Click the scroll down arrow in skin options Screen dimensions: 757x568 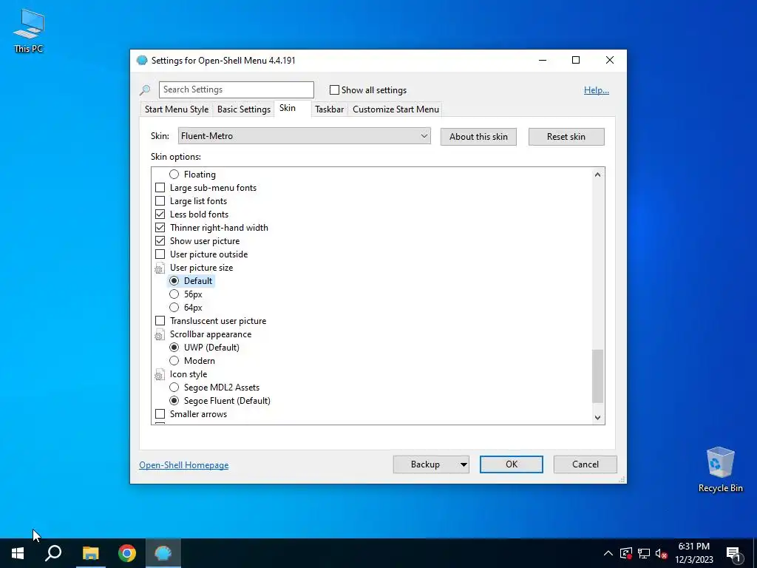pyautogui.click(x=597, y=418)
